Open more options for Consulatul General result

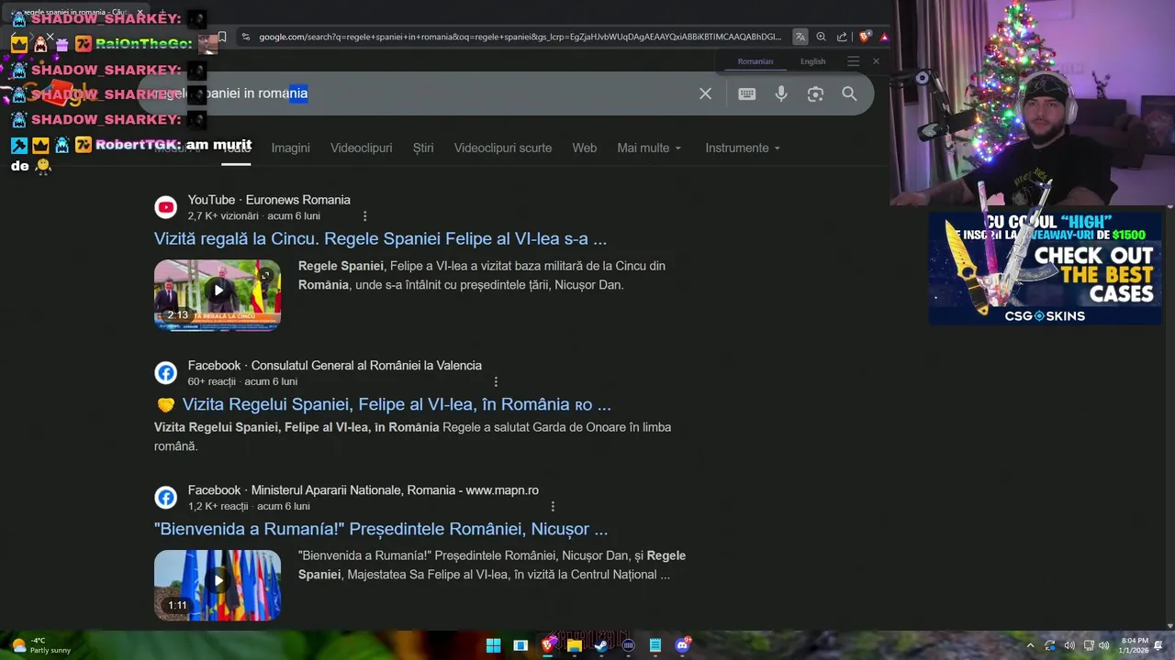pyautogui.click(x=496, y=381)
